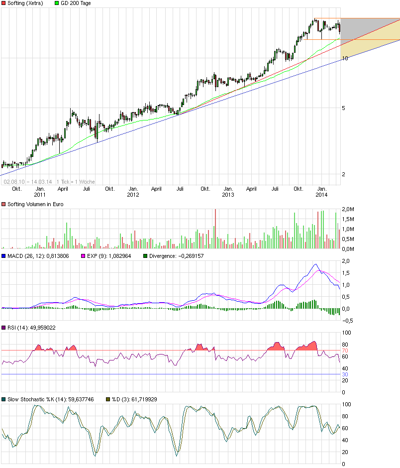Click the RSI (14): 49,959022 text
Image resolution: width=400 pixels, height=468 pixels.
pyautogui.click(x=31, y=328)
